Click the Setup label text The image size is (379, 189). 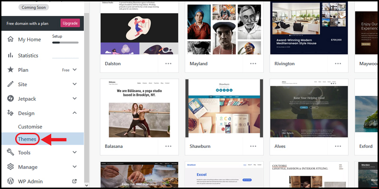(x=57, y=36)
